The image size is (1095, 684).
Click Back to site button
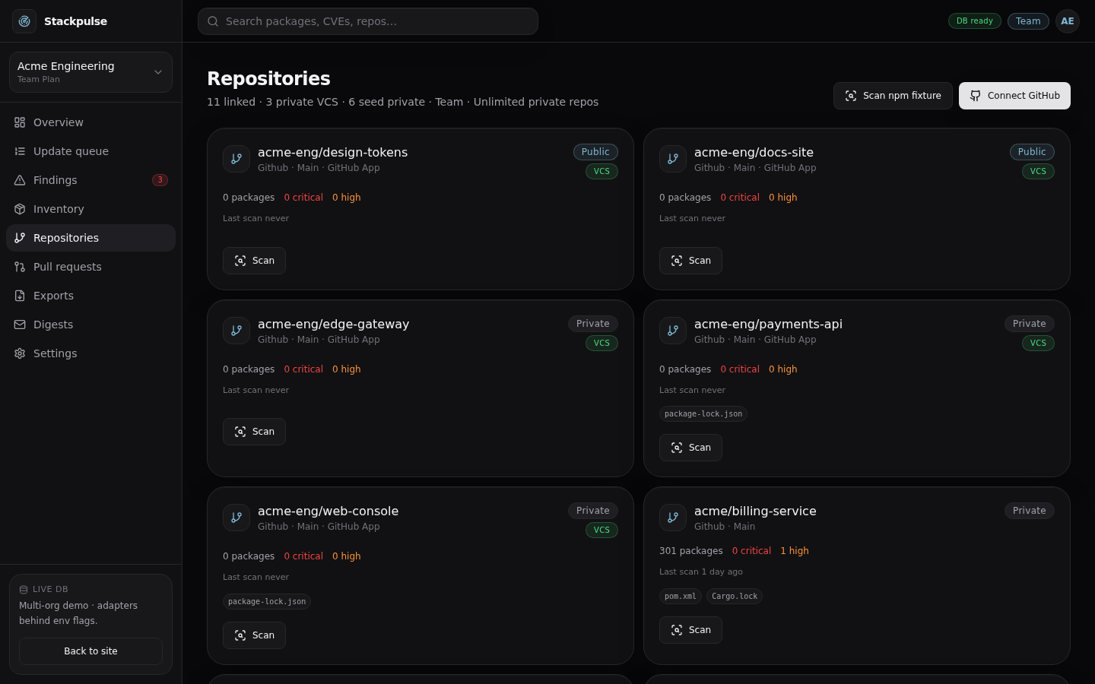(x=90, y=651)
